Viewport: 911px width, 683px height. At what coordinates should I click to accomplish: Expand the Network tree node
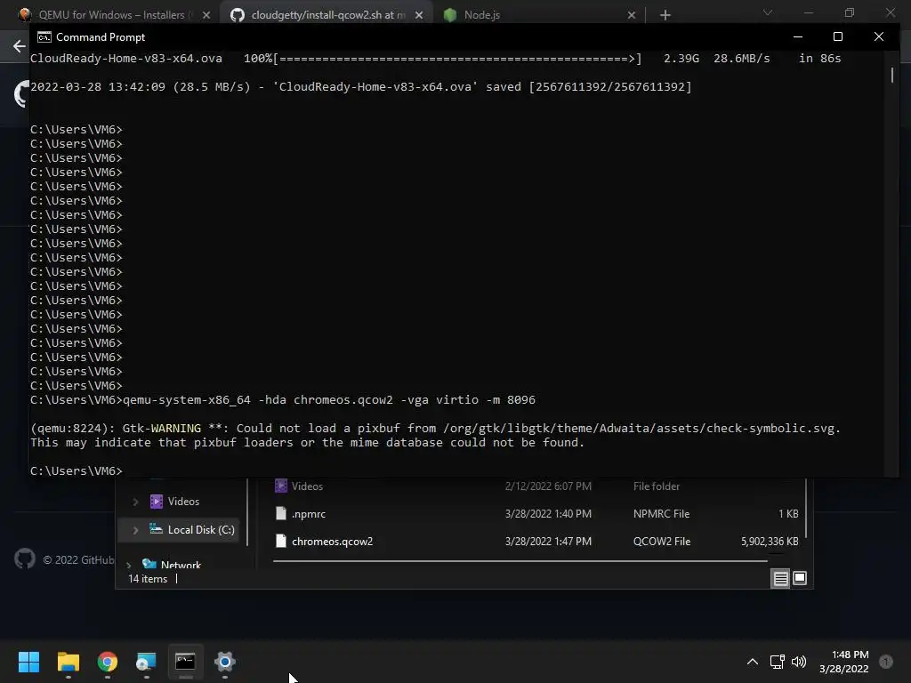coord(128,565)
